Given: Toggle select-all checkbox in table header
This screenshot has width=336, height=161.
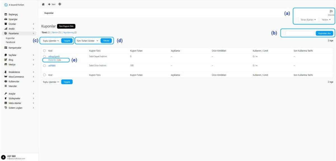Looking at the screenshot, I should coord(44,51).
